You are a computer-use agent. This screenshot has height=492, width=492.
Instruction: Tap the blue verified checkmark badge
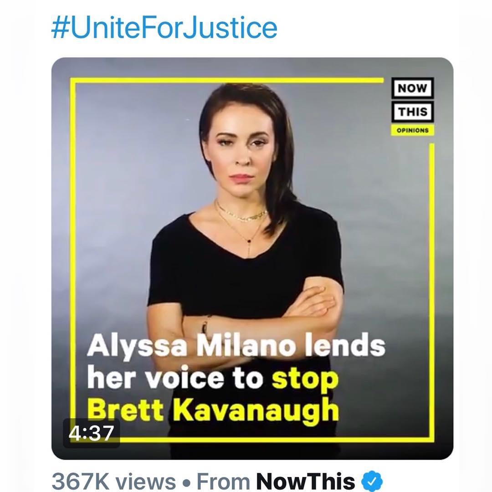pyautogui.click(x=372, y=481)
